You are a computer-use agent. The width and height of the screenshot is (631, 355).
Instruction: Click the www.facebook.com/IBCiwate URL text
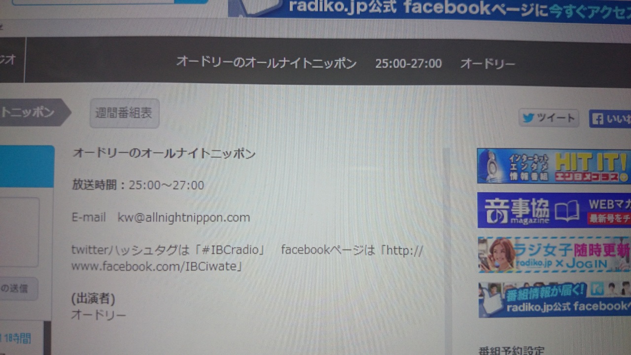tap(153, 267)
